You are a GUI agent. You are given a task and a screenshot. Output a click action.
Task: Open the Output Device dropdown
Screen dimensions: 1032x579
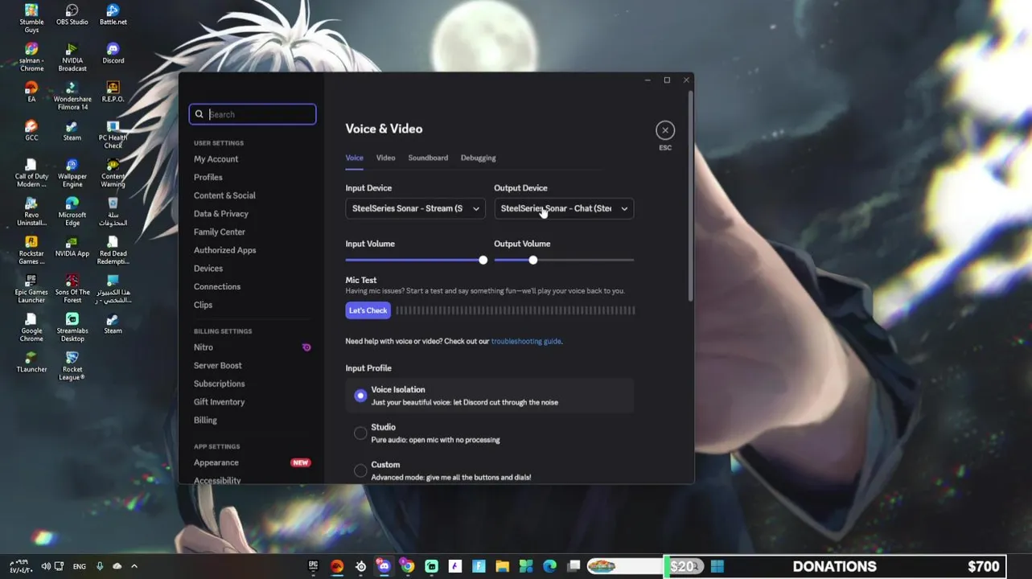tap(563, 208)
